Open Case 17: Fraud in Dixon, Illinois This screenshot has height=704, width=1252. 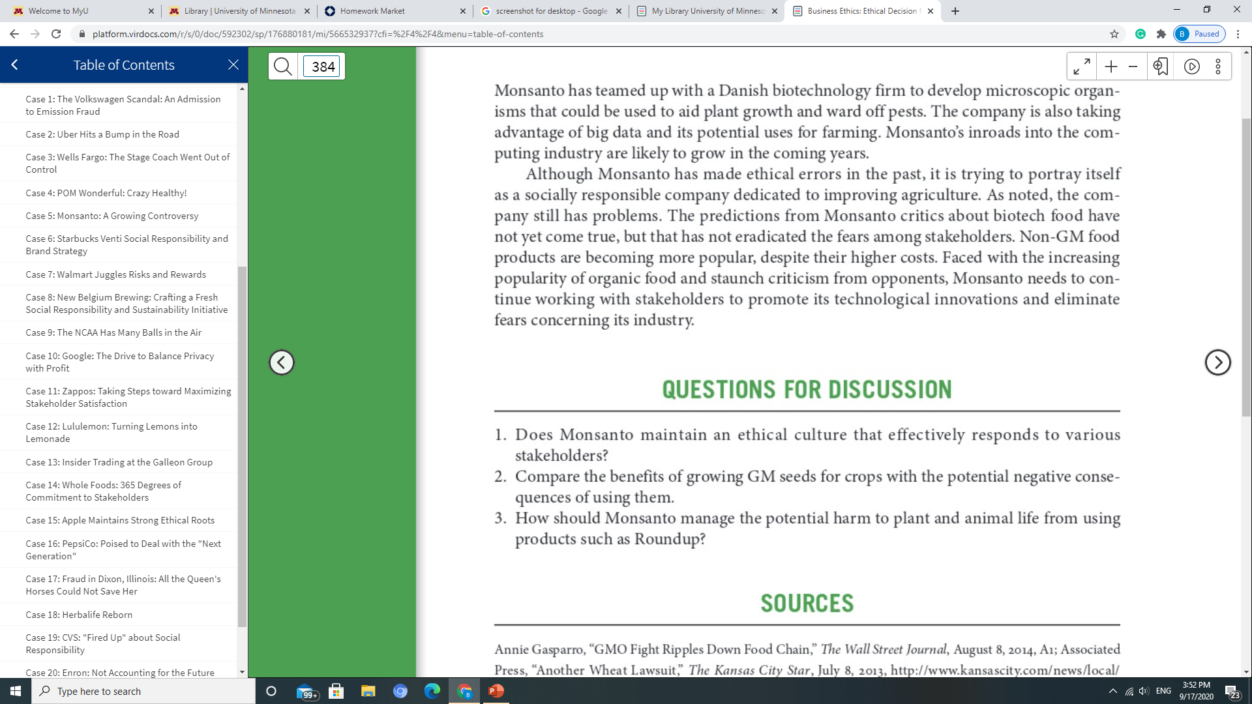tap(123, 585)
